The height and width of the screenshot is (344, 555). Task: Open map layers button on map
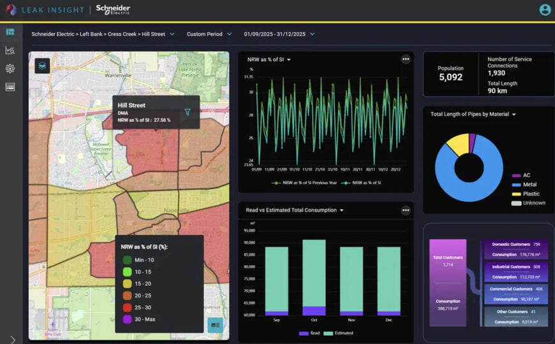click(x=42, y=66)
